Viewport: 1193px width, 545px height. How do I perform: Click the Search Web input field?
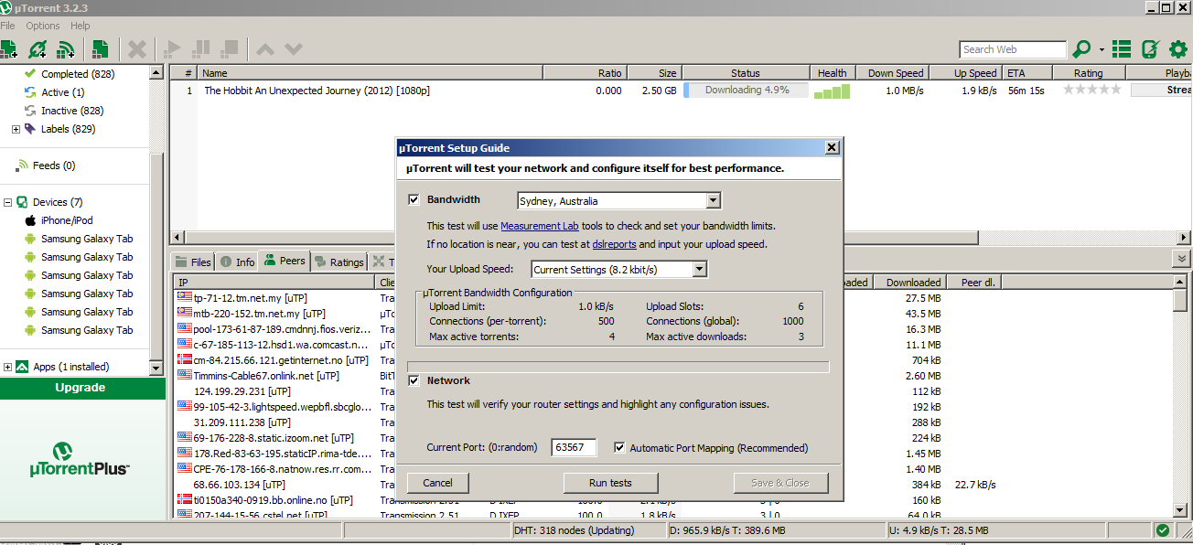click(1013, 49)
